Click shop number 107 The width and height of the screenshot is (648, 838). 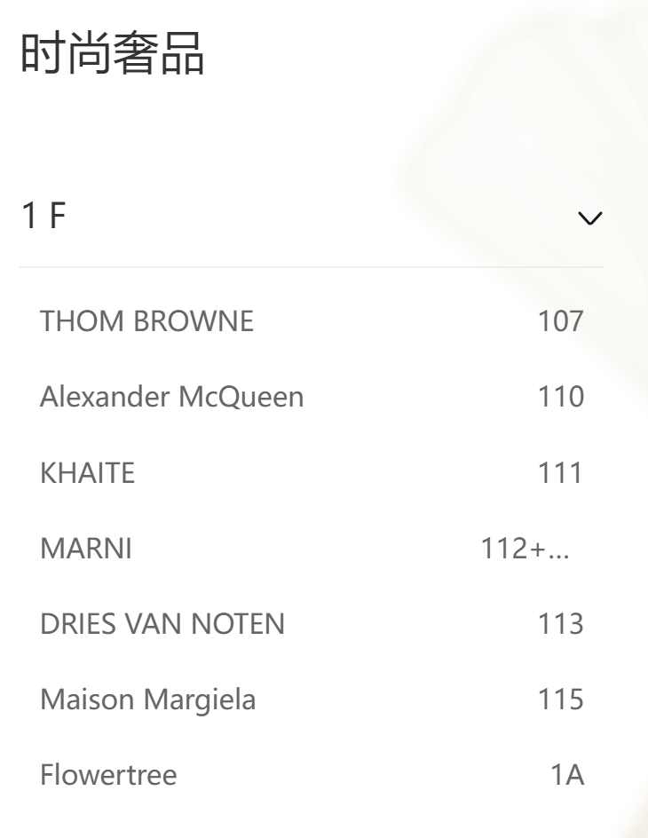560,320
